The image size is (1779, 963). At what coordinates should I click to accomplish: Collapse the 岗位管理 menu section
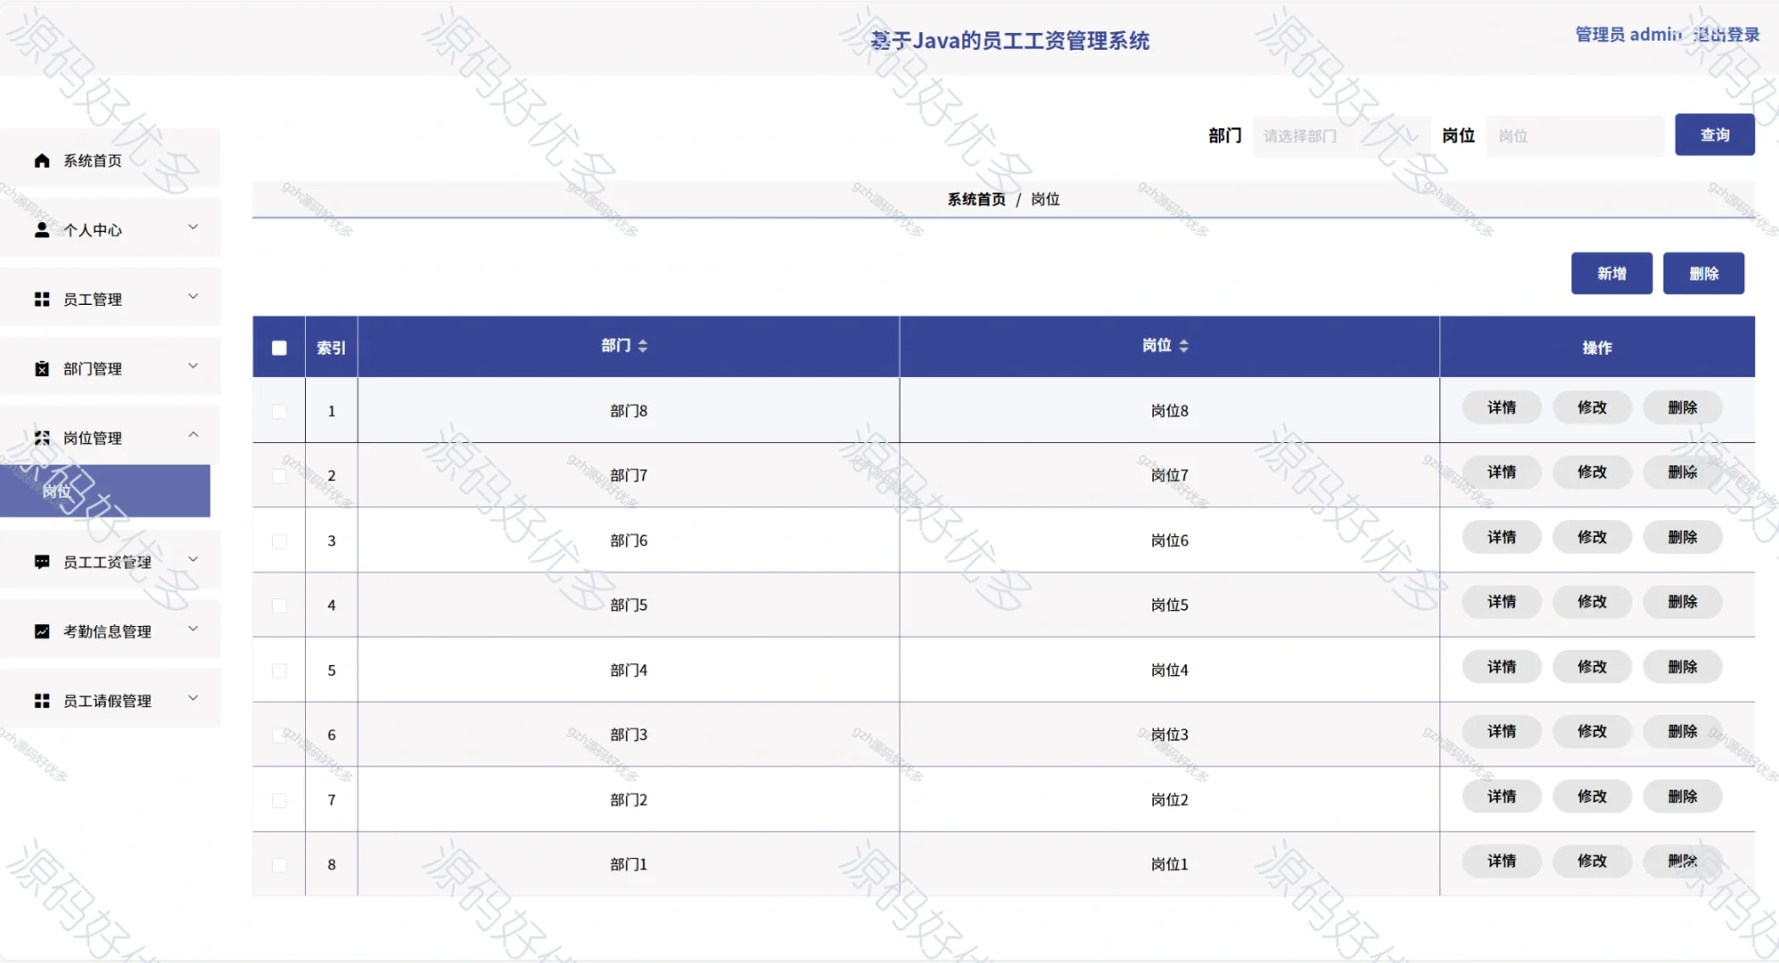[193, 436]
